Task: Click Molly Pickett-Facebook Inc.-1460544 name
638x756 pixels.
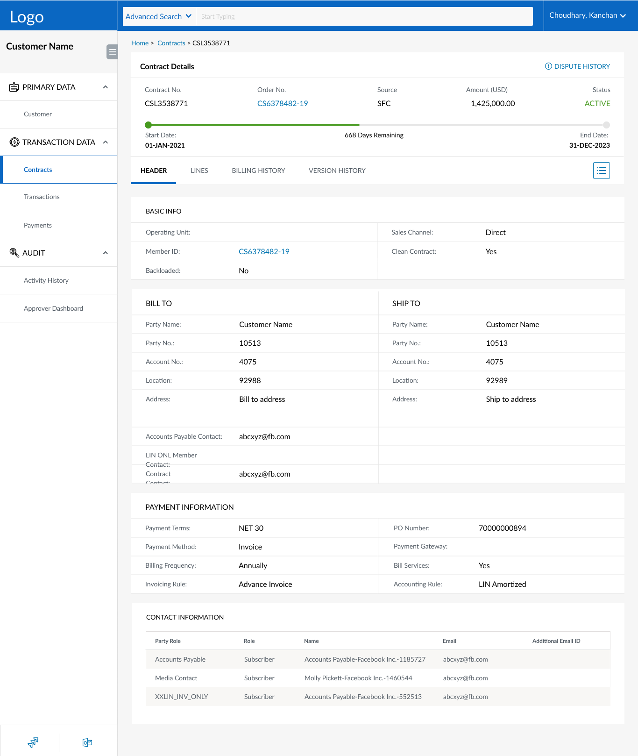Action: 358,678
